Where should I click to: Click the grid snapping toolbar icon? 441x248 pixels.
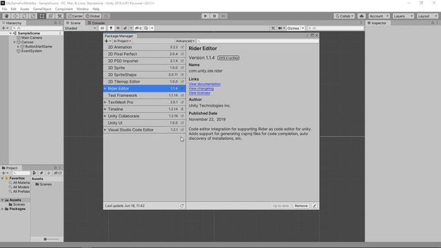pos(106,16)
